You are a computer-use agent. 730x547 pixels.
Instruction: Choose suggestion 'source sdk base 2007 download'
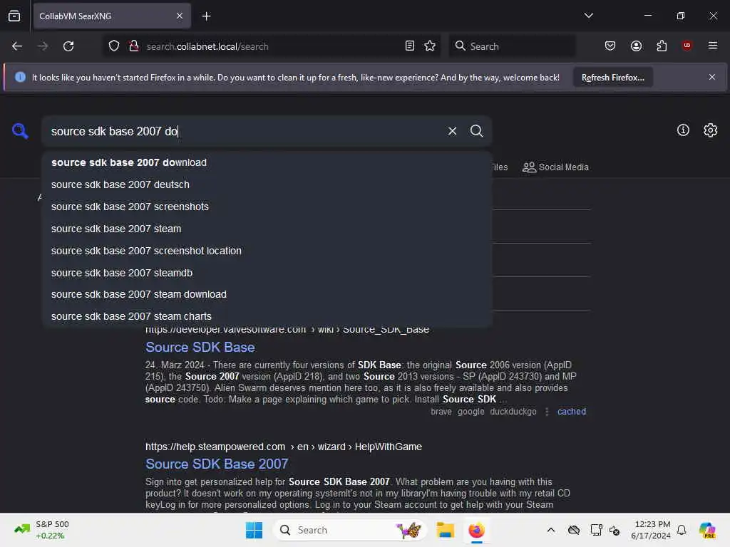[267, 162]
